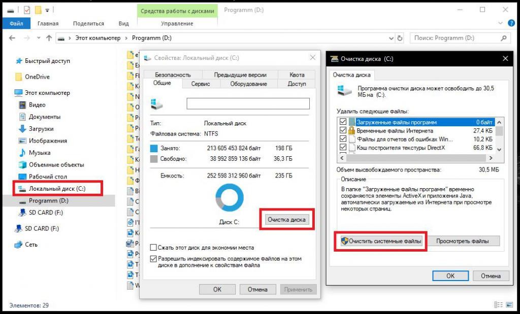Uncheck Разрешить индексировать содержимое файлов checkbox
520x314 pixels.
tap(153, 259)
